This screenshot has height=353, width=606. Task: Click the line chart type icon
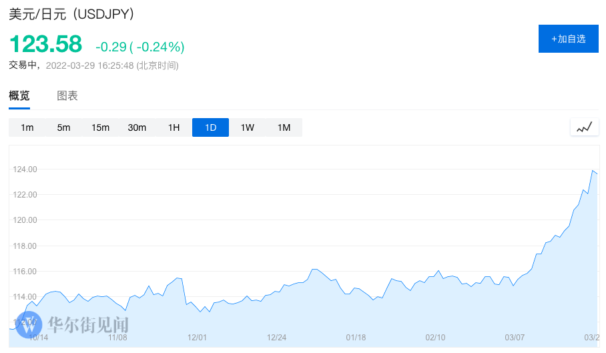point(584,127)
